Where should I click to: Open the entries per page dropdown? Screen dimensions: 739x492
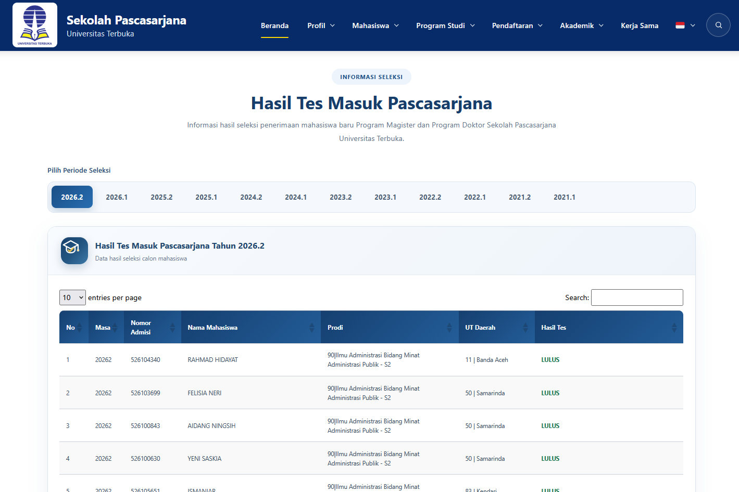click(72, 297)
